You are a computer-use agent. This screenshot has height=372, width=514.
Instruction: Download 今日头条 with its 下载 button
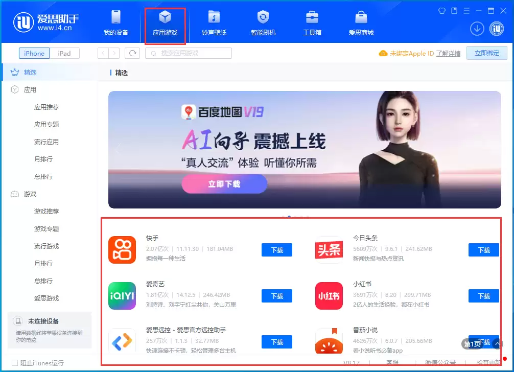pyautogui.click(x=483, y=250)
